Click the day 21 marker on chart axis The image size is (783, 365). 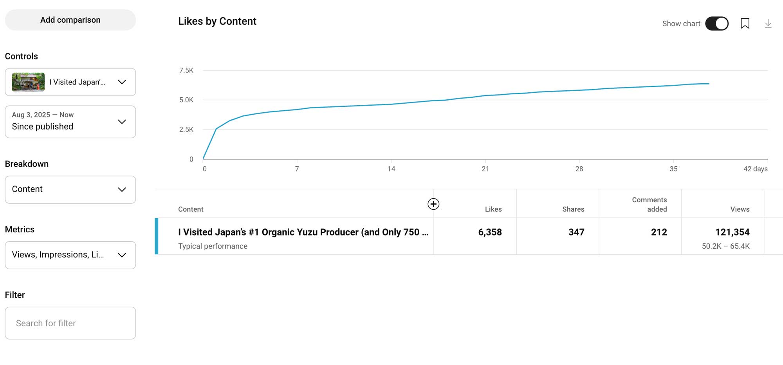(x=485, y=169)
